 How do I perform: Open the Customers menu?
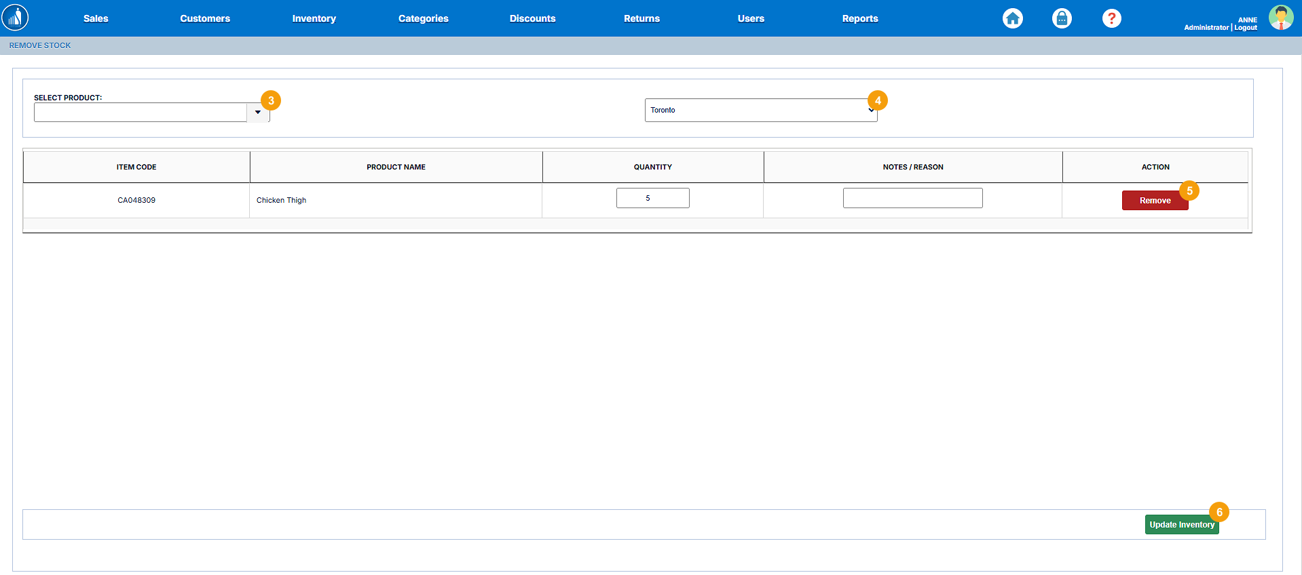[x=205, y=18]
